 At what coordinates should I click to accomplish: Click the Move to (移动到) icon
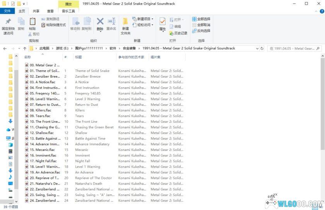(x=75, y=22)
